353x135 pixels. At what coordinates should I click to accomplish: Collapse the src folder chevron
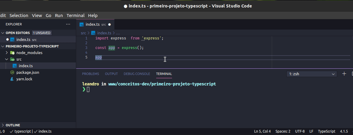tap(7, 59)
